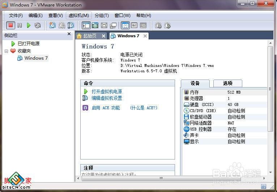This screenshot has width=277, height=192.
Task: Click the red Power Off toolbar button
Action: (10, 25)
